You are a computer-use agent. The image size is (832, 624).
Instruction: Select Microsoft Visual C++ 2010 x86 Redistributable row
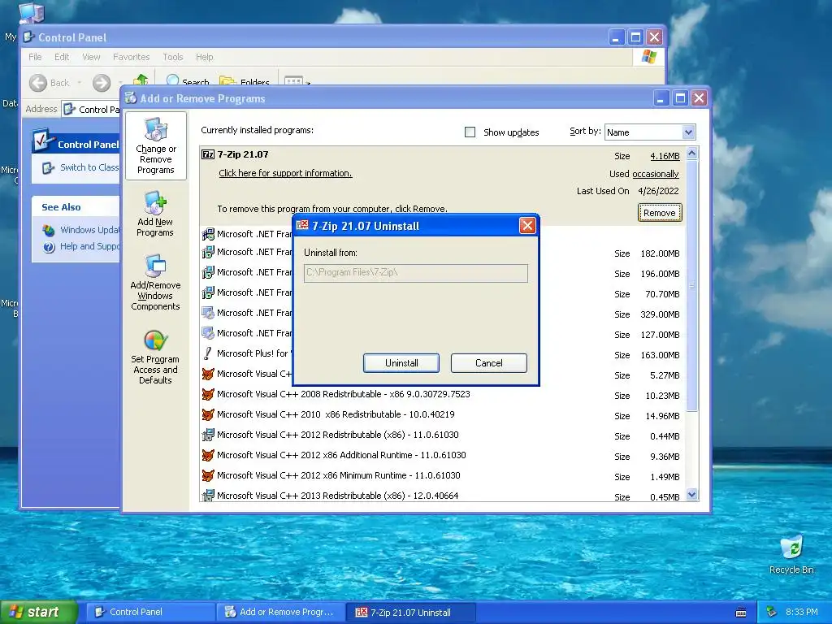[443, 414]
